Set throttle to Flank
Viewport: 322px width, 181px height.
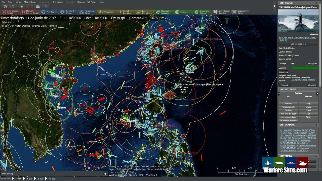[x=308, y=117]
